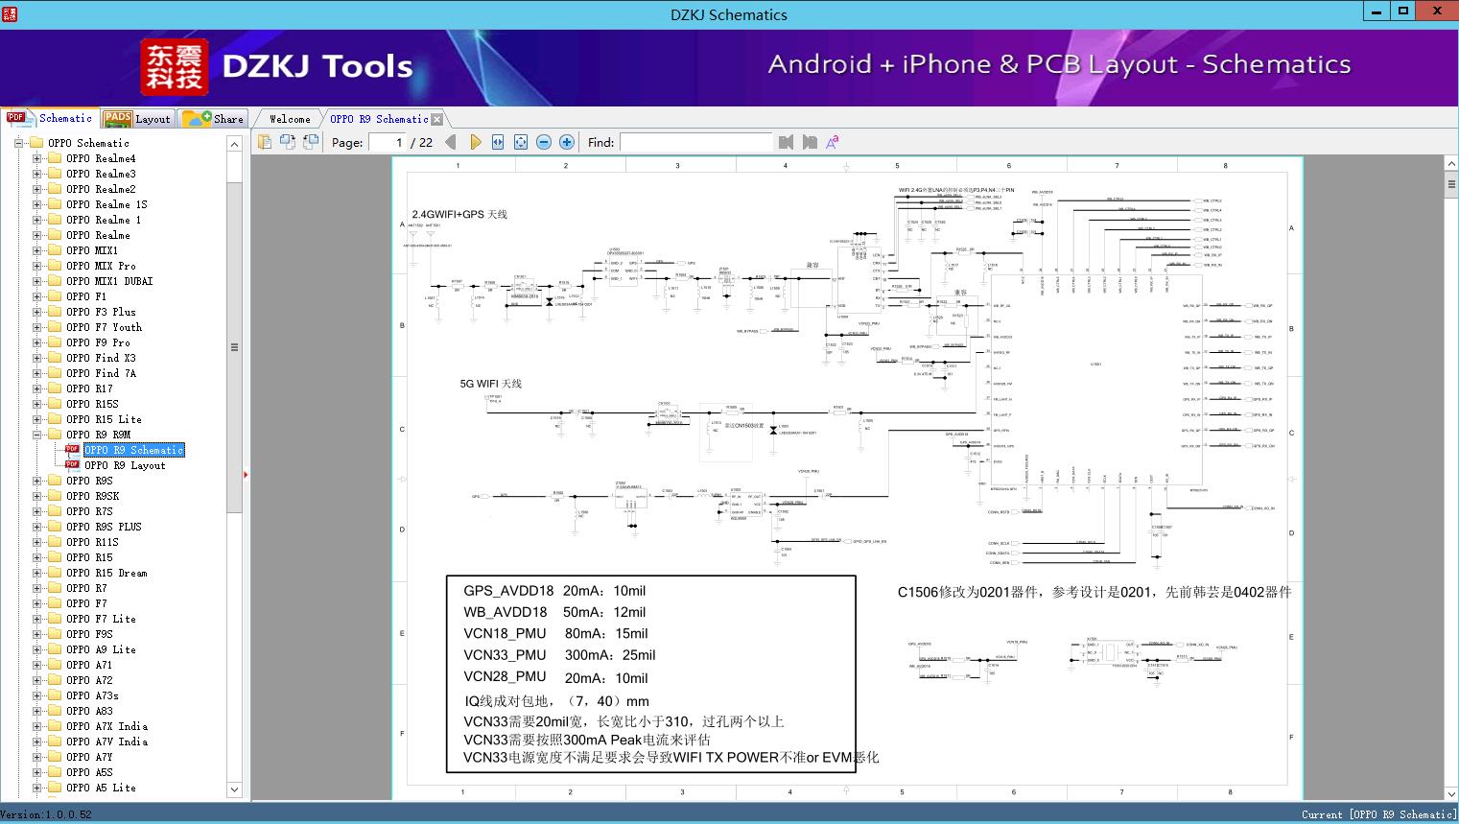Viewport: 1459px width, 824px height.
Task: Click folder icon of OPPO F1
Action: pyautogui.click(x=55, y=296)
